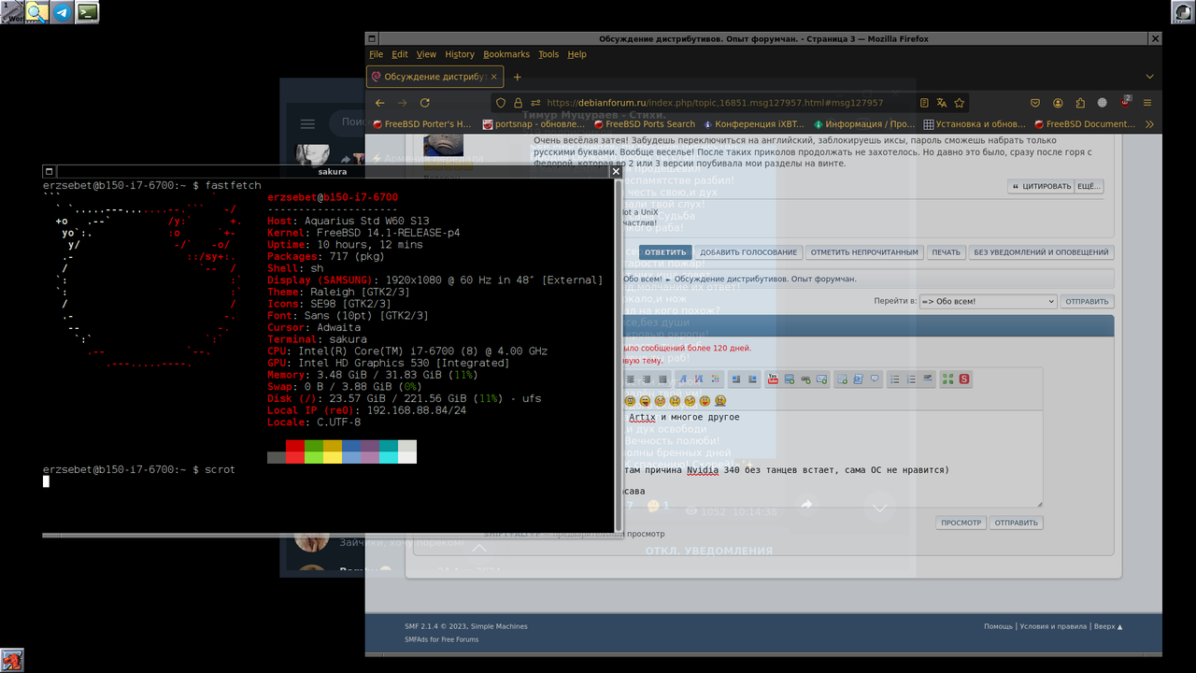Image resolution: width=1196 pixels, height=673 pixels.
Task: Open tracking protection shield icon
Action: pos(501,103)
